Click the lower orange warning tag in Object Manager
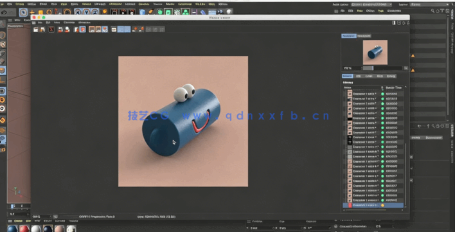The height and width of the screenshot is (232, 455). [x=413, y=70]
